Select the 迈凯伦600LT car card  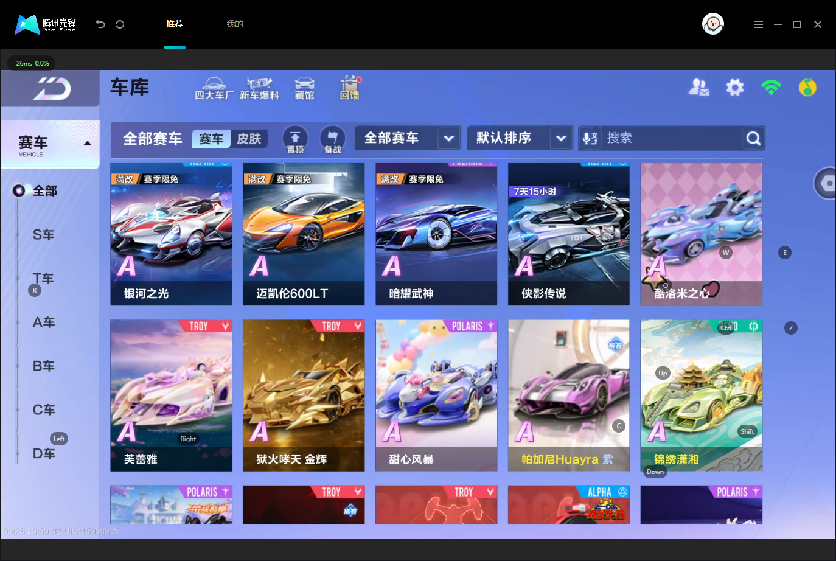pos(304,234)
